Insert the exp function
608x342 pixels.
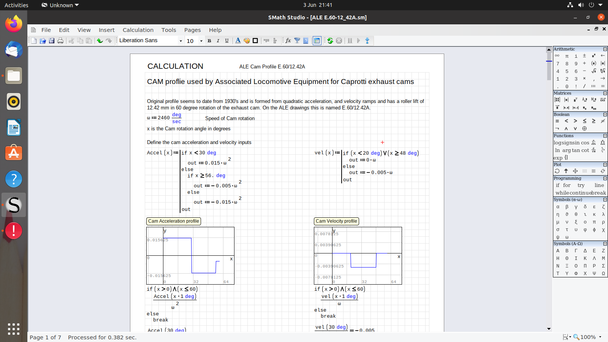pyautogui.click(x=558, y=158)
